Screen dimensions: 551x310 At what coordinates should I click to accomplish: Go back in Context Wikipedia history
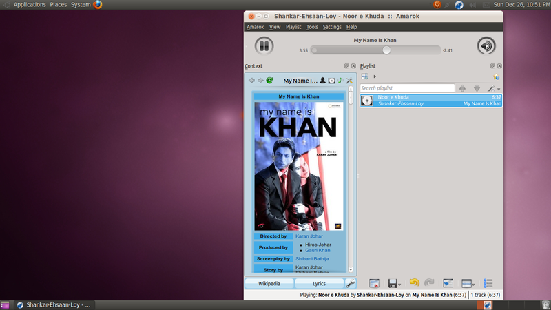pos(251,81)
